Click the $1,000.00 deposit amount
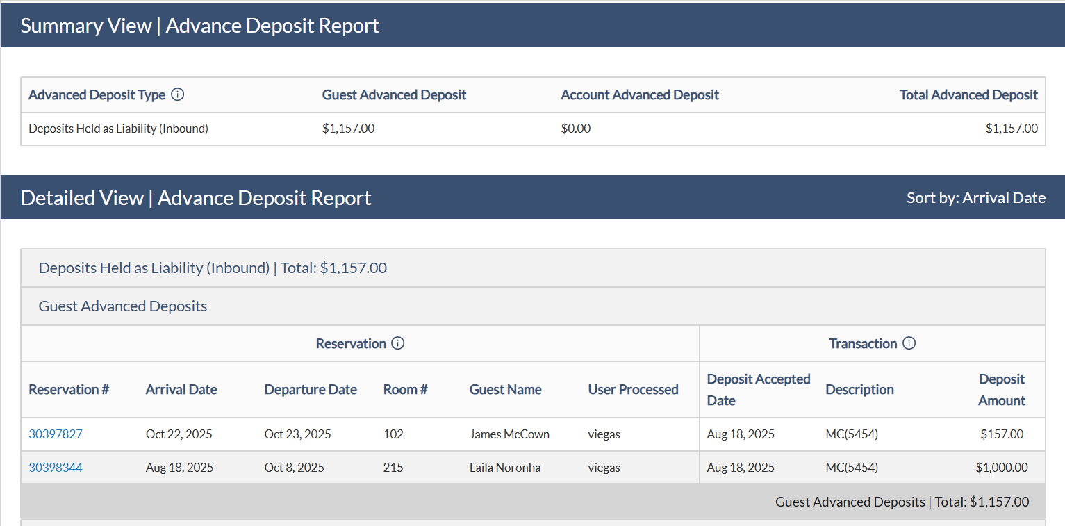This screenshot has height=526, width=1065. coord(1002,468)
